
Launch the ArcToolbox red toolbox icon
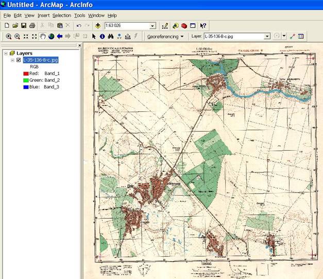tap(184, 25)
